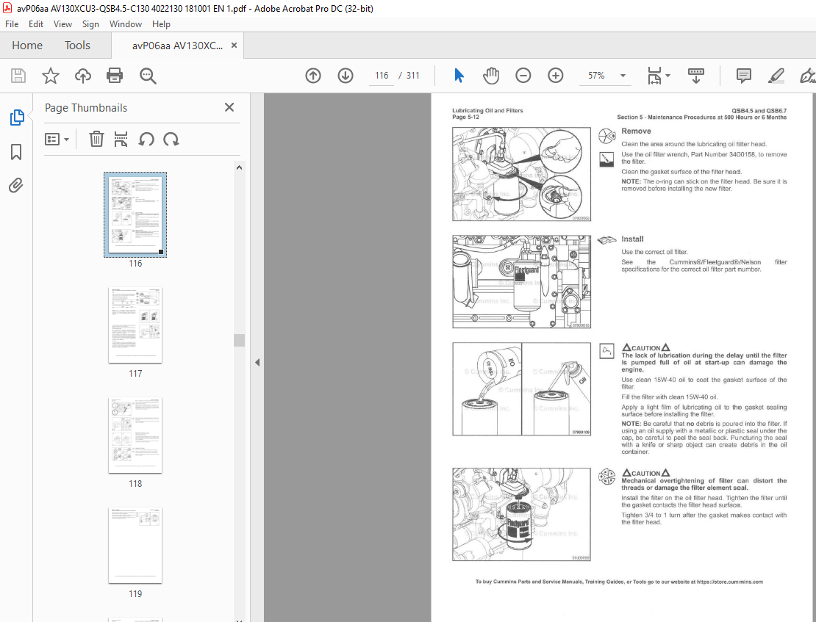
Task: Click the page number field showing 116
Action: click(x=382, y=76)
